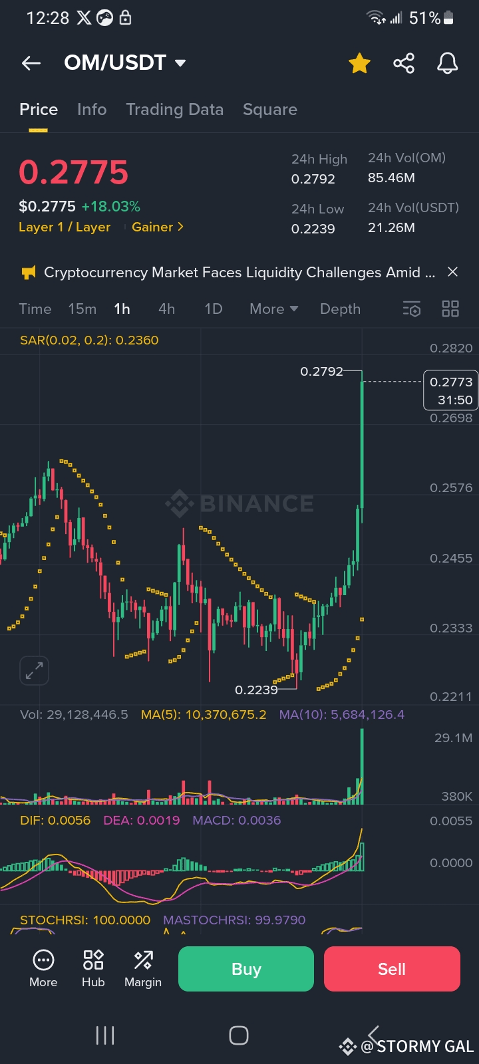The image size is (479, 1064).
Task: Open the Layer 1 / Layer category link
Action: pyautogui.click(x=65, y=227)
